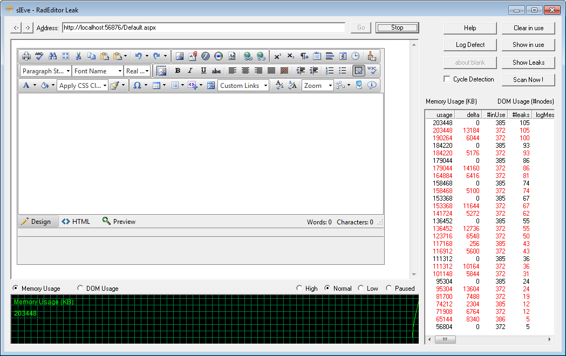
Task: Open the Flash Manager icon
Action: [206, 56]
